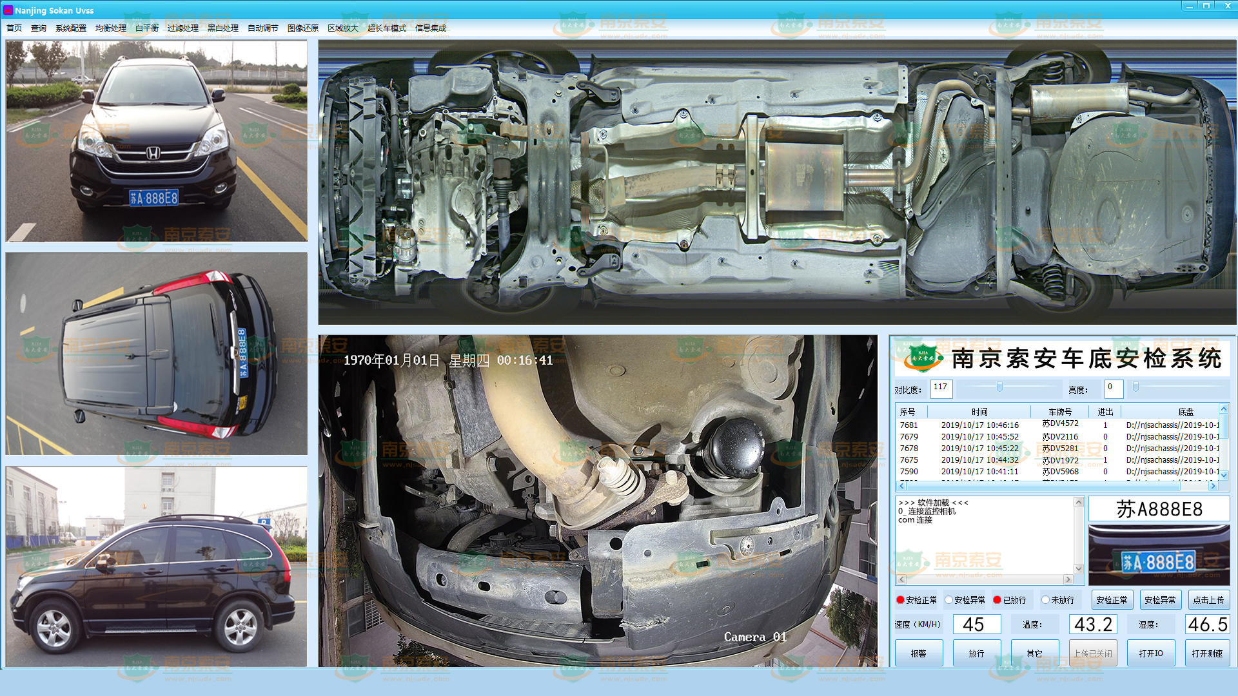1238x696 pixels.
Task: Click the down arrow of the log box vertical scrollbar
Action: pyautogui.click(x=1078, y=568)
